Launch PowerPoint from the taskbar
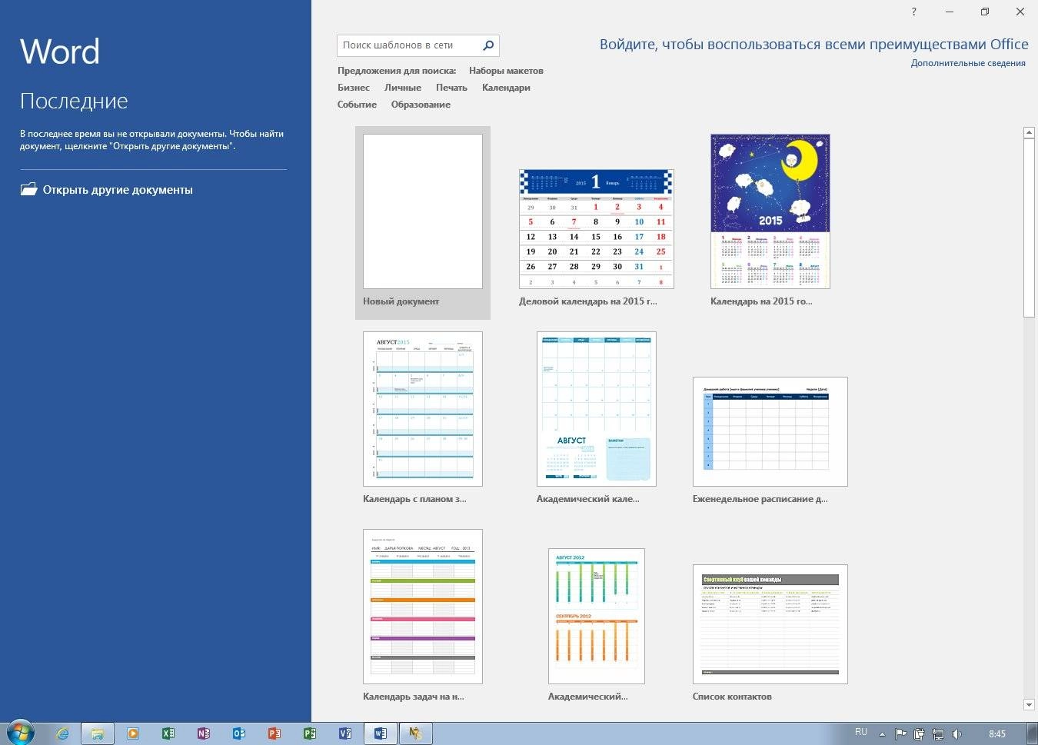Image resolution: width=1038 pixels, height=745 pixels. point(274,733)
